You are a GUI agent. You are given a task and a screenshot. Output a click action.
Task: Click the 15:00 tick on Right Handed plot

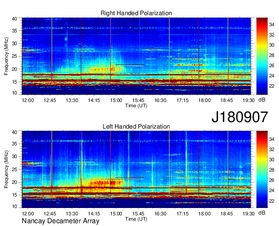tap(116, 100)
